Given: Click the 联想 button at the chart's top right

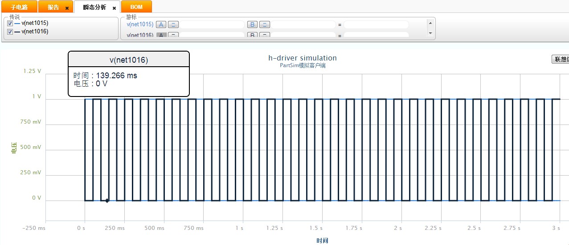Looking at the screenshot, I should pos(561,59).
